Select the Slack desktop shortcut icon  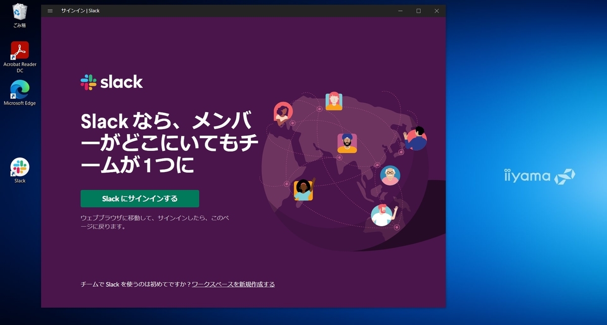click(x=20, y=171)
